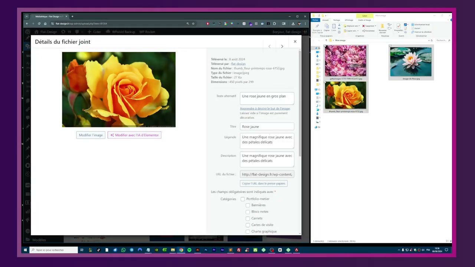The width and height of the screenshot is (475, 267).
Task: Click the Chrome address bar URL
Action: tap(81, 24)
